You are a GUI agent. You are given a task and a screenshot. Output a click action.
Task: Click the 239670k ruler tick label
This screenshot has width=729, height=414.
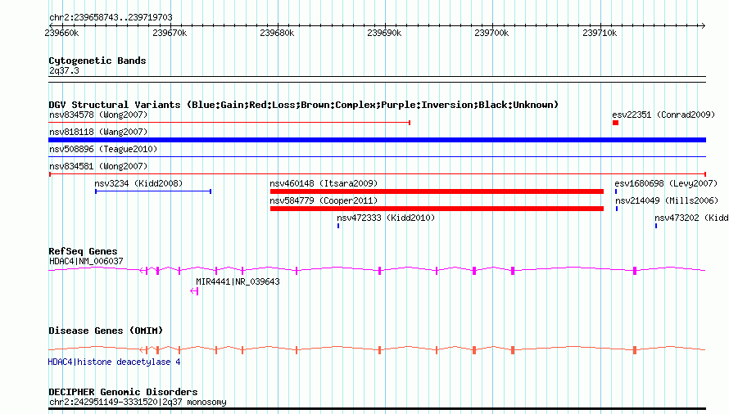pyautogui.click(x=170, y=34)
